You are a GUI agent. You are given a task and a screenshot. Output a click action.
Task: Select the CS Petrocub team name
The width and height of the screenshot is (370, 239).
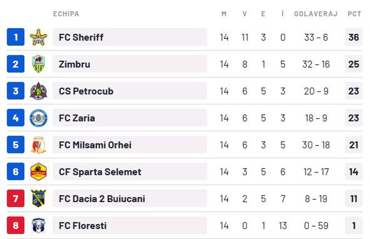tap(86, 91)
